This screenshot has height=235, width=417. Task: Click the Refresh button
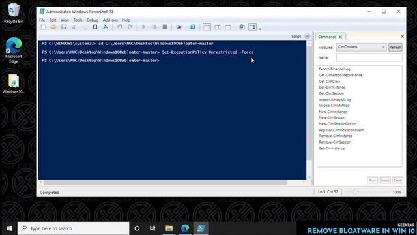coord(395,47)
